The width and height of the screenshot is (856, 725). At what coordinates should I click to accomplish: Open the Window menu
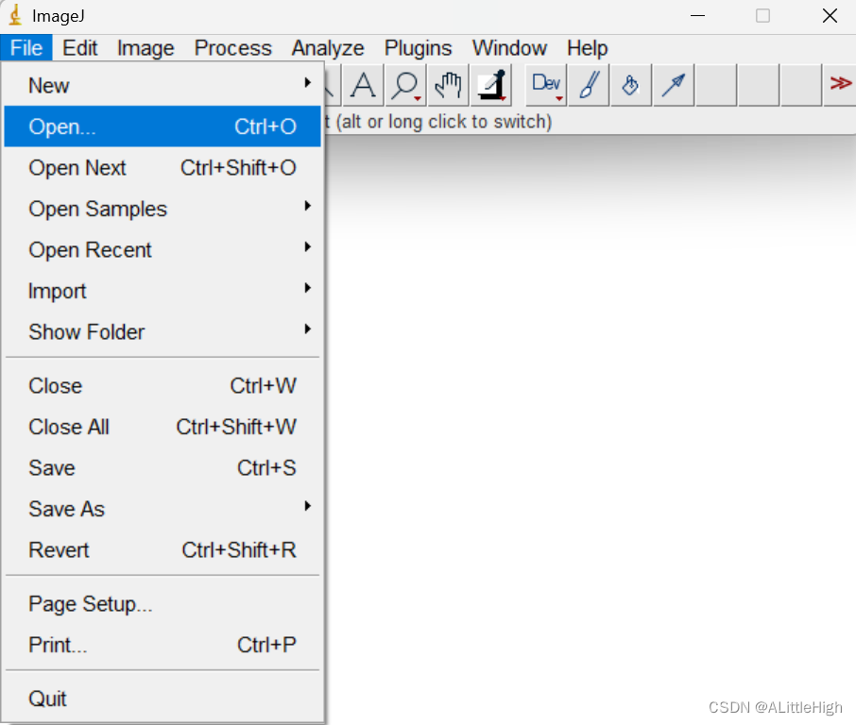[x=509, y=48]
